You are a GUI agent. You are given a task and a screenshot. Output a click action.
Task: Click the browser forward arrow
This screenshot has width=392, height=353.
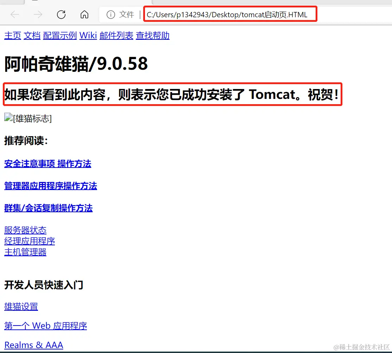38,14
